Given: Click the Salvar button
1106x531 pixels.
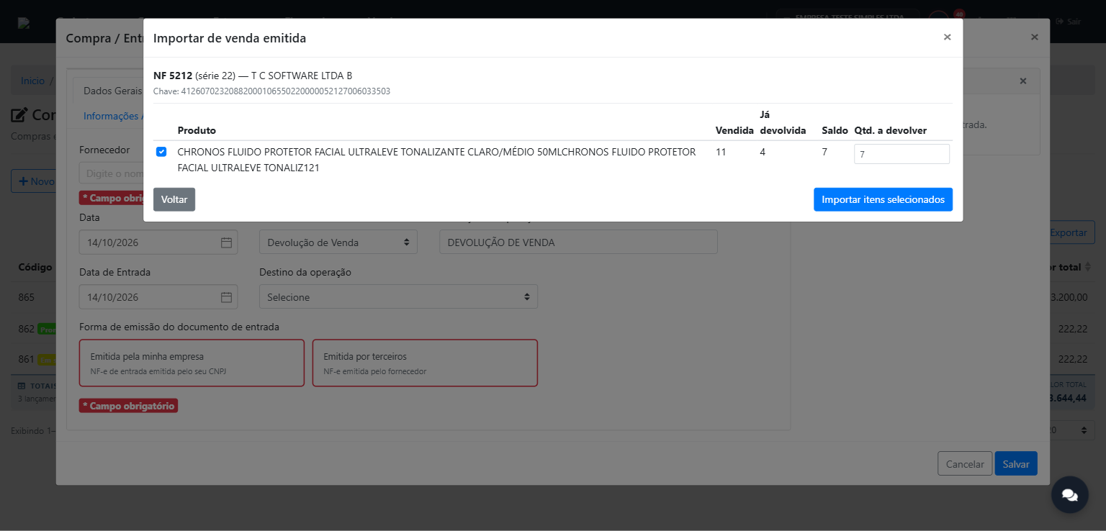Looking at the screenshot, I should point(1016,463).
